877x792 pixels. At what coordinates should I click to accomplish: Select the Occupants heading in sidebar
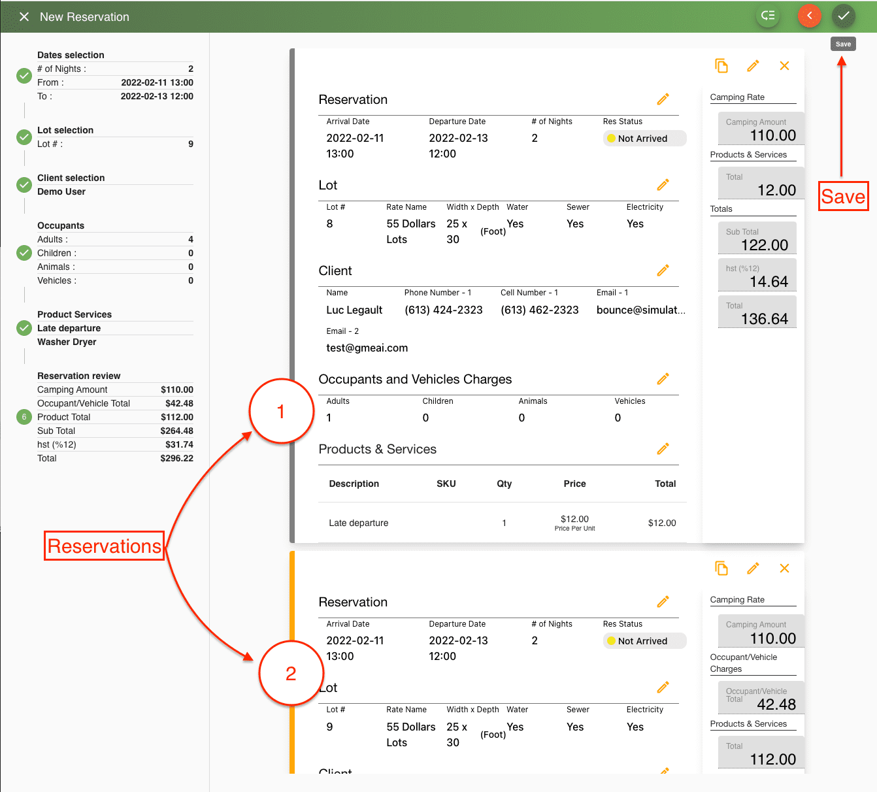[61, 225]
